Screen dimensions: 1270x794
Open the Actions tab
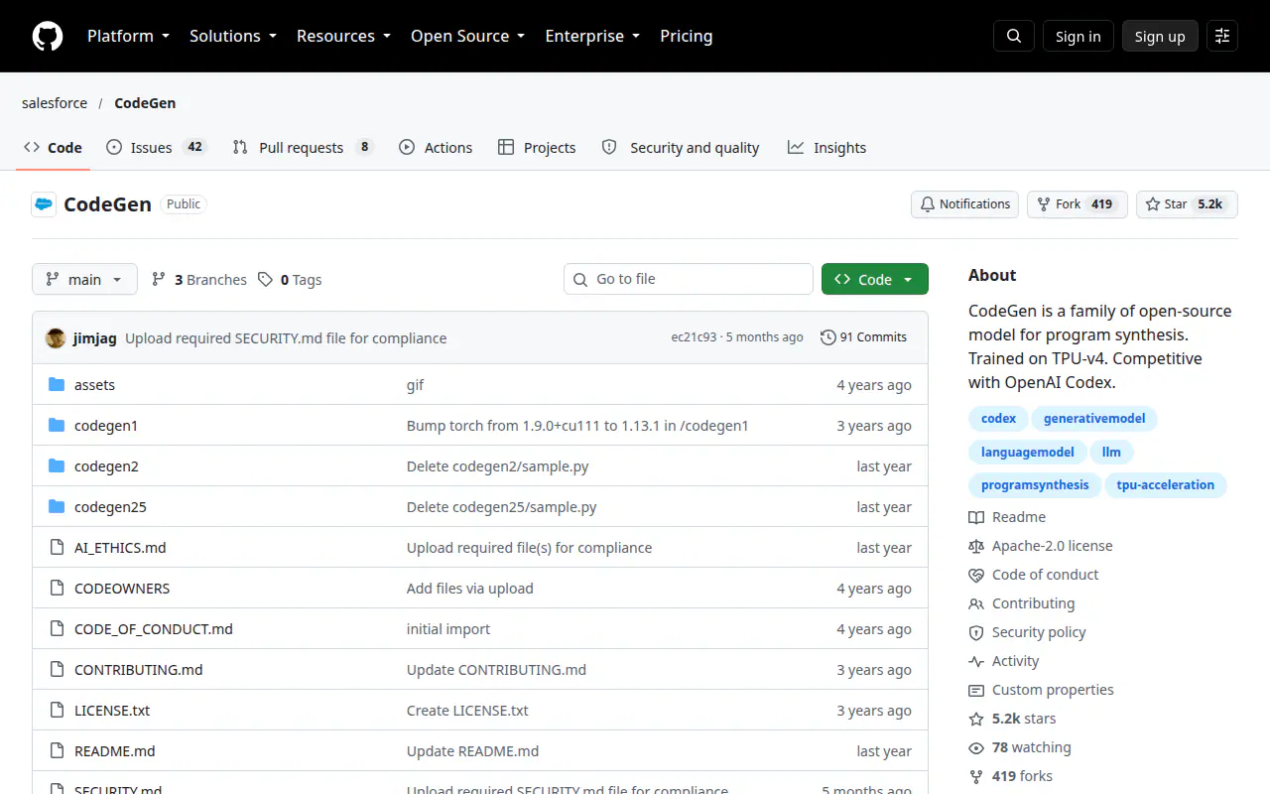point(436,148)
